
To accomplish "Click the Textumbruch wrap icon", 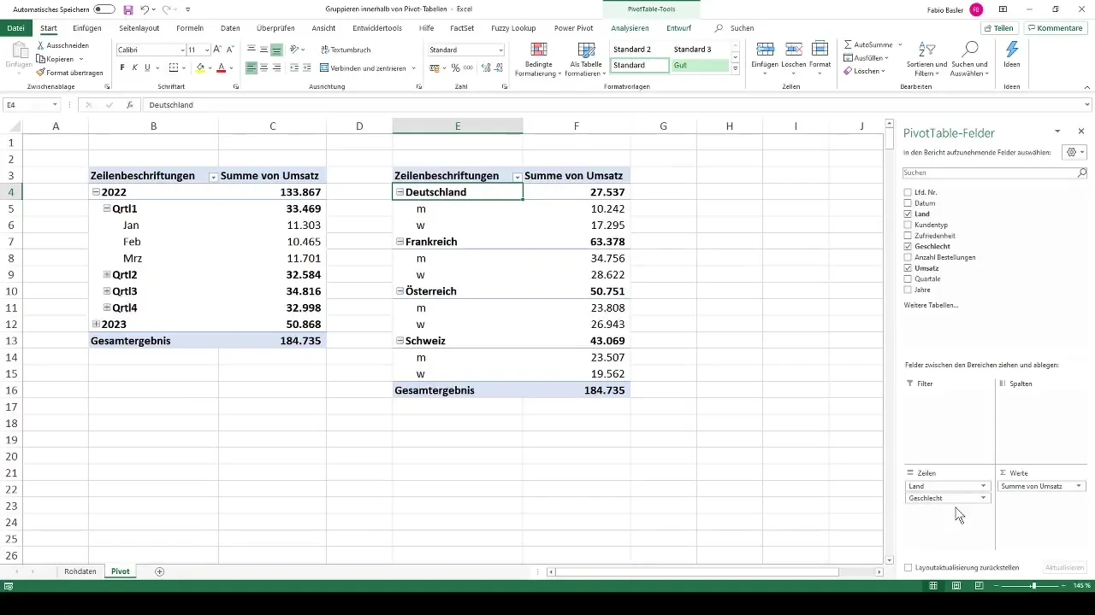I will click(326, 50).
